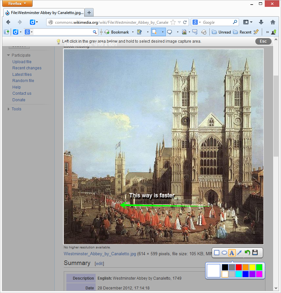The width and height of the screenshot is (281, 293).
Task: Pick the red color swatch
Action: pos(239,267)
